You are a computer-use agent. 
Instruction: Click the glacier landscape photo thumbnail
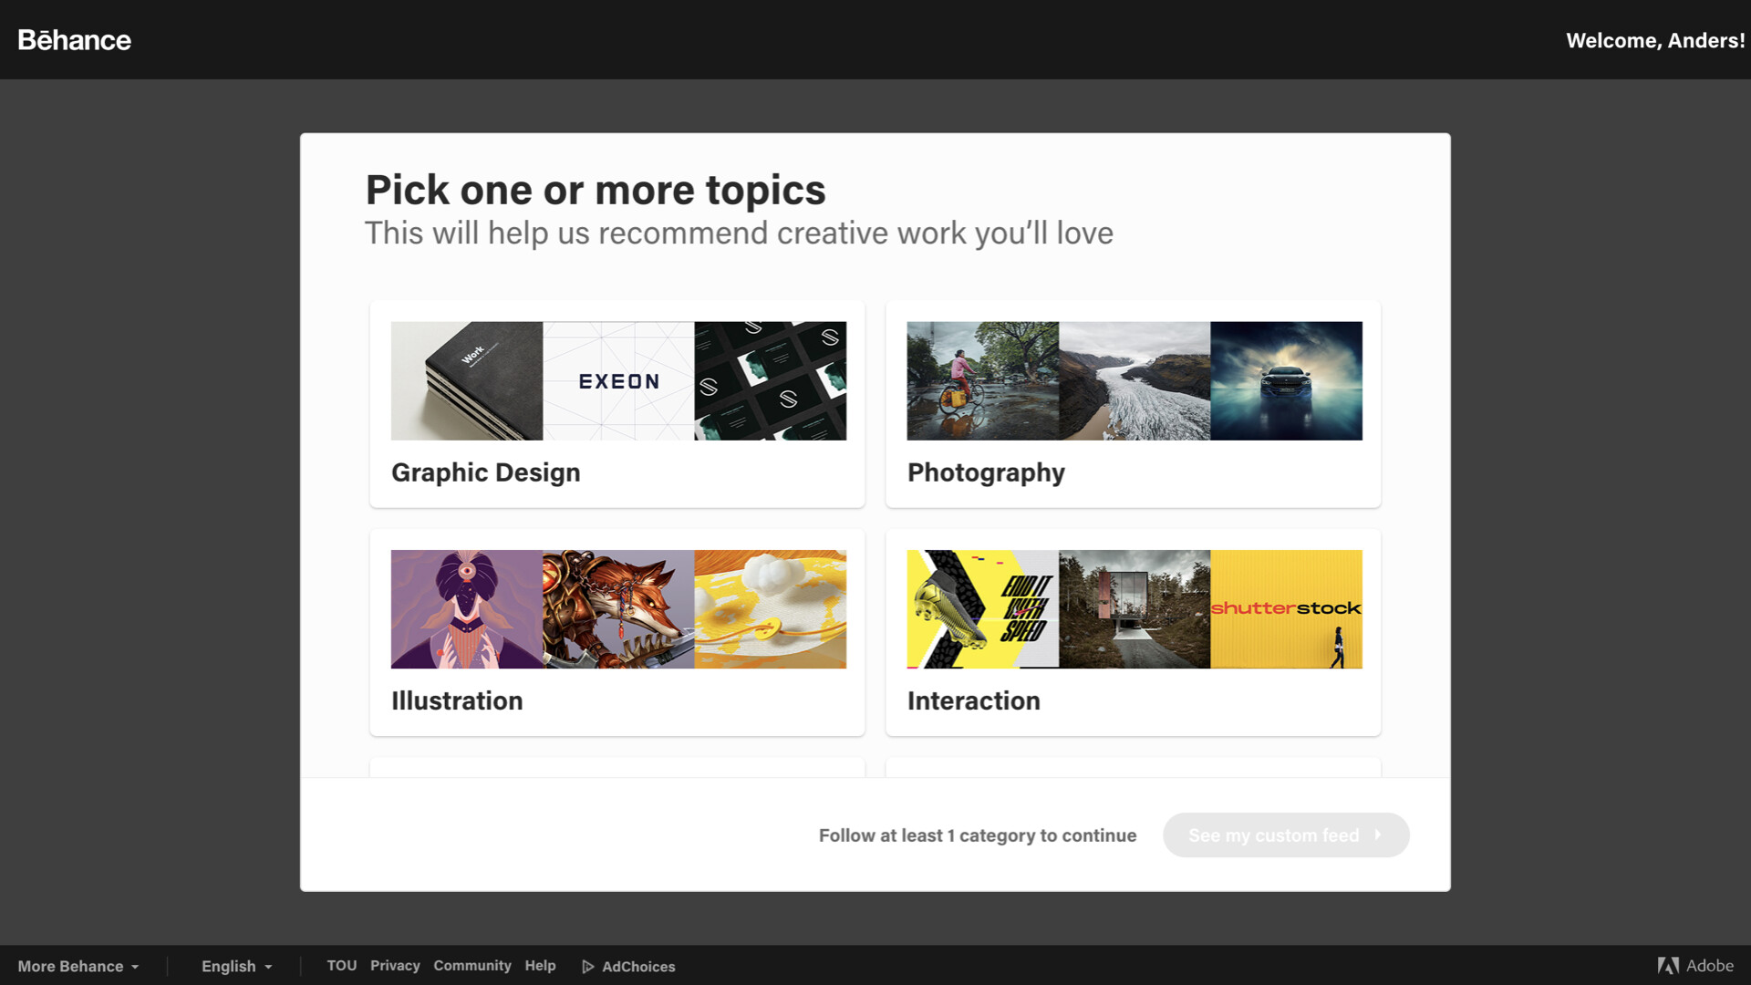[x=1135, y=381]
